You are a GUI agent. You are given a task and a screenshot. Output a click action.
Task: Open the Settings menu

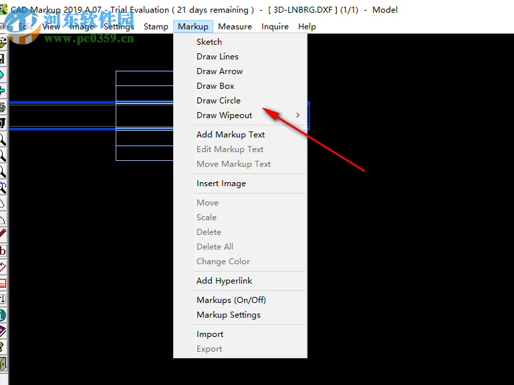point(119,27)
